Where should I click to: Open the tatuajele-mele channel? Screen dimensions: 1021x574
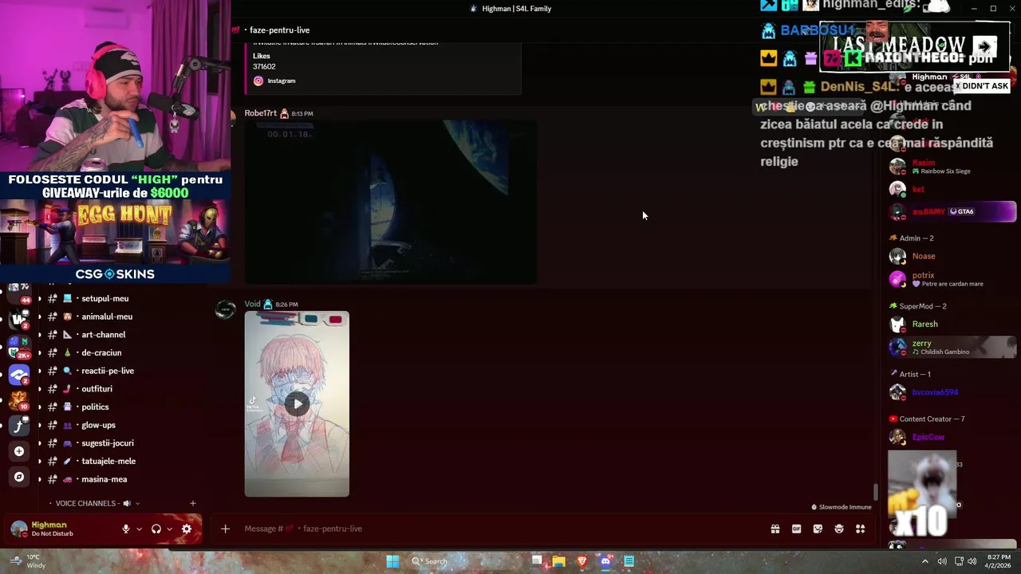(108, 461)
